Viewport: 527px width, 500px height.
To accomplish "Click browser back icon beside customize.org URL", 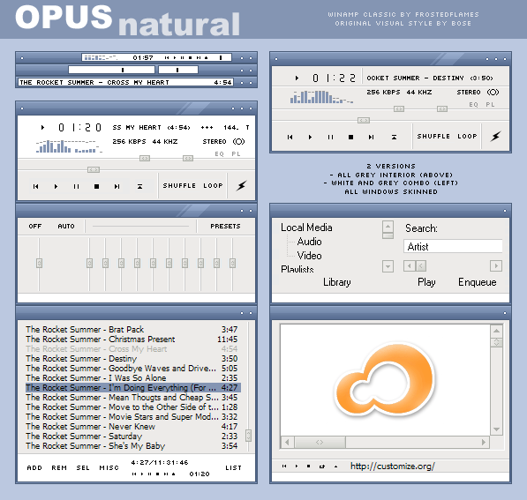I will pos(284,466).
